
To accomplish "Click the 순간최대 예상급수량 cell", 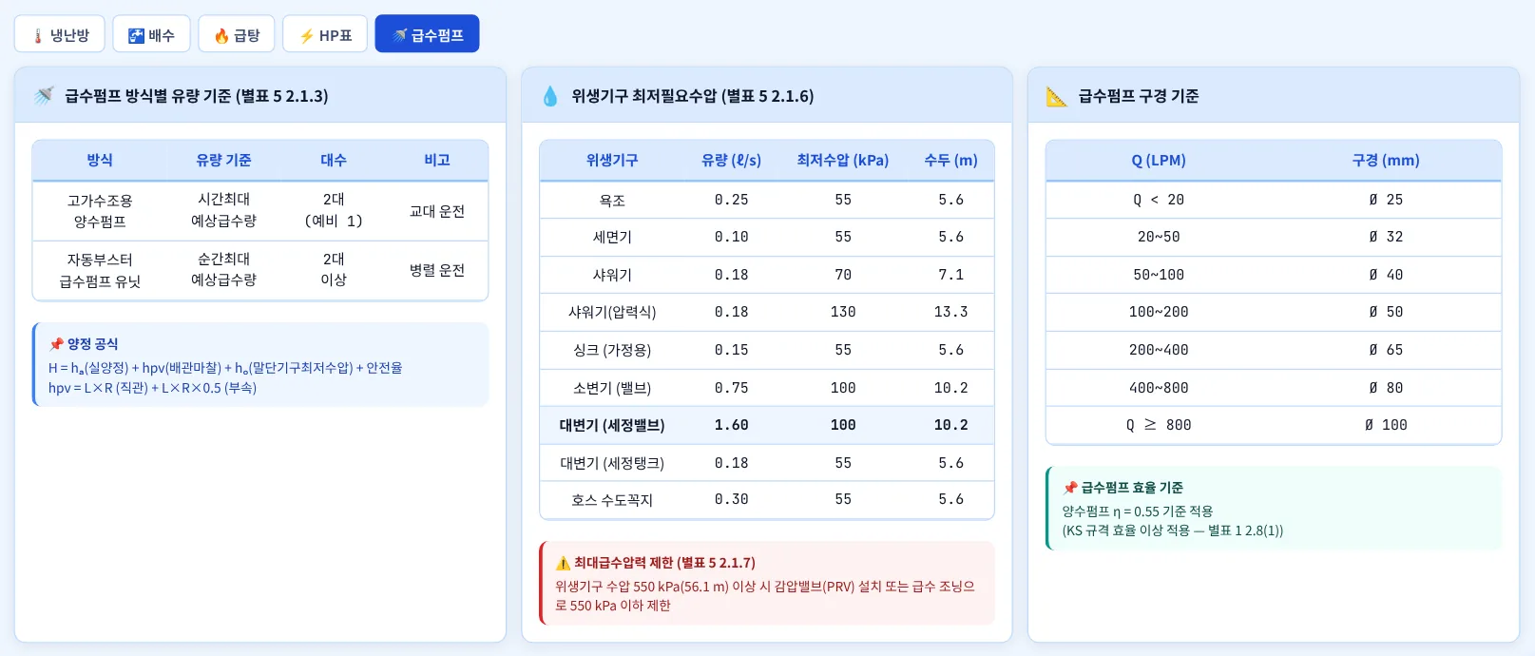I will pyautogui.click(x=223, y=270).
